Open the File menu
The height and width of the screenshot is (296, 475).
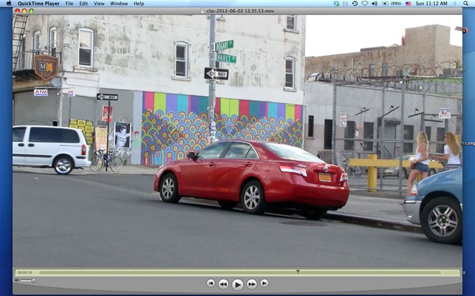click(69, 4)
